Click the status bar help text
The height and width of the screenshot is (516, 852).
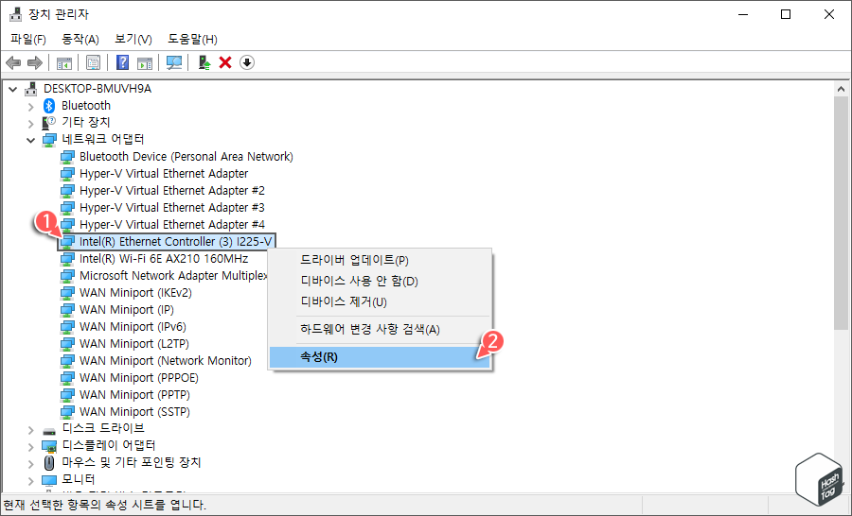coord(105,506)
